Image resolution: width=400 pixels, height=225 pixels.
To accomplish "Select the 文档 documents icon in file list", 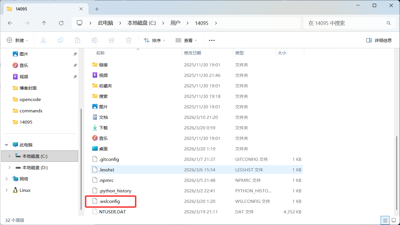I will [95, 117].
